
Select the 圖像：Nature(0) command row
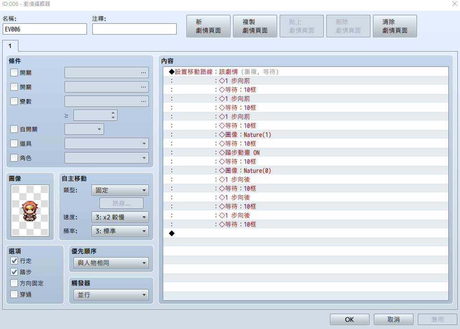[306, 171]
